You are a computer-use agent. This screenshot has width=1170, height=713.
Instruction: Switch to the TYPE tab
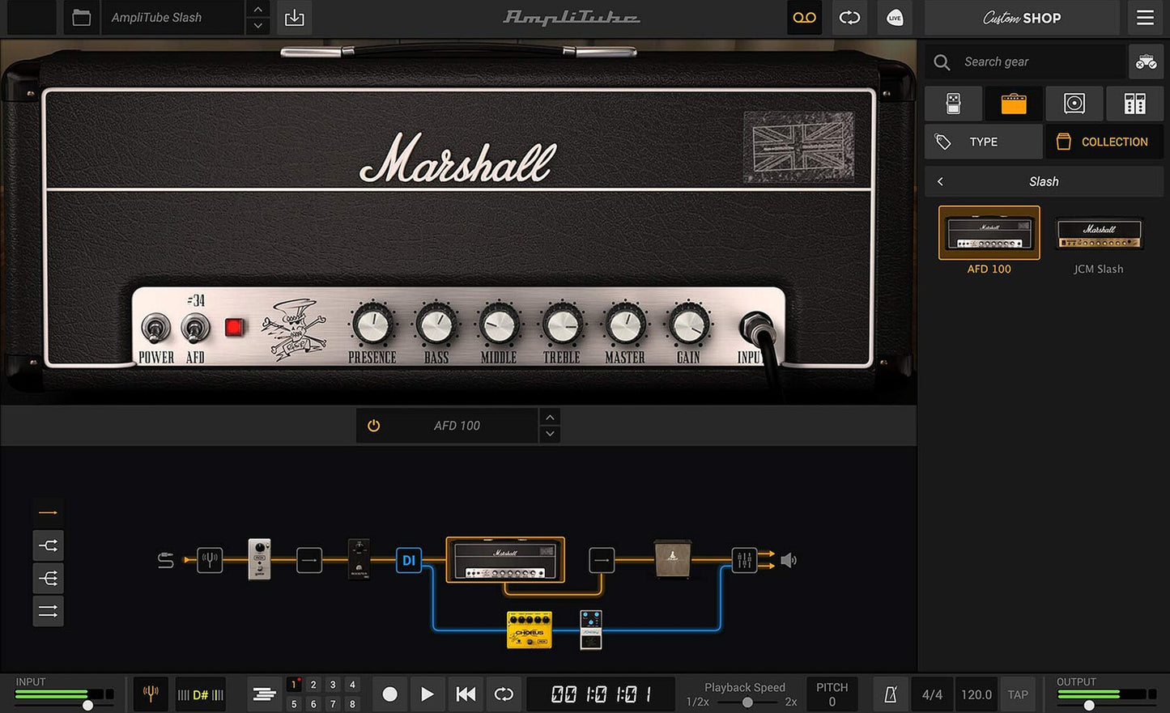pos(983,141)
